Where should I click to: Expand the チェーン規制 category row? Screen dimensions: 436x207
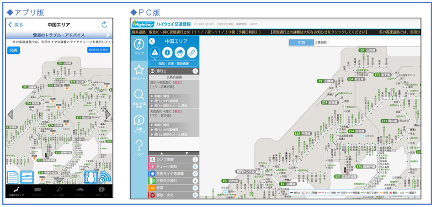coord(174,166)
